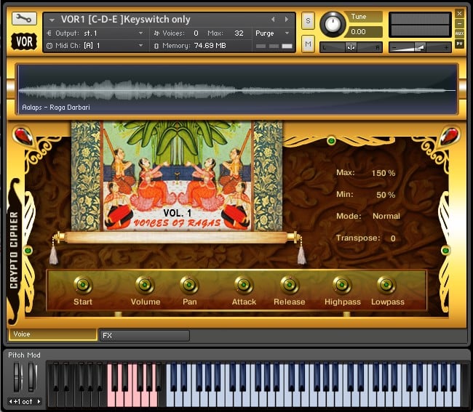Click the Volume knob
The height and width of the screenshot is (412, 473).
click(x=146, y=285)
